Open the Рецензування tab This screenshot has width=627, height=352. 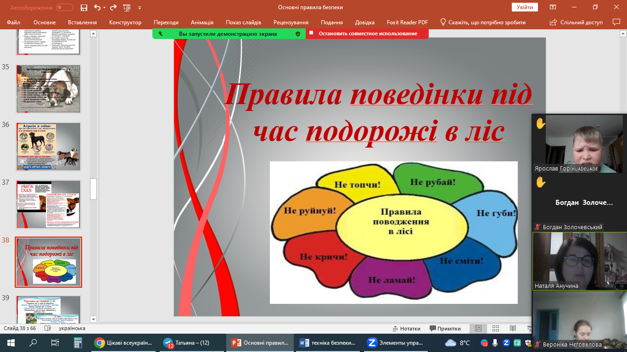point(291,22)
